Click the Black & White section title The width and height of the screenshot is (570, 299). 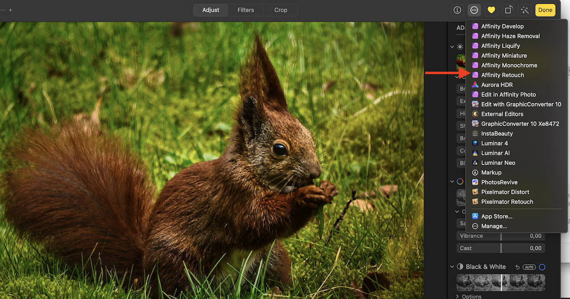pyautogui.click(x=485, y=267)
